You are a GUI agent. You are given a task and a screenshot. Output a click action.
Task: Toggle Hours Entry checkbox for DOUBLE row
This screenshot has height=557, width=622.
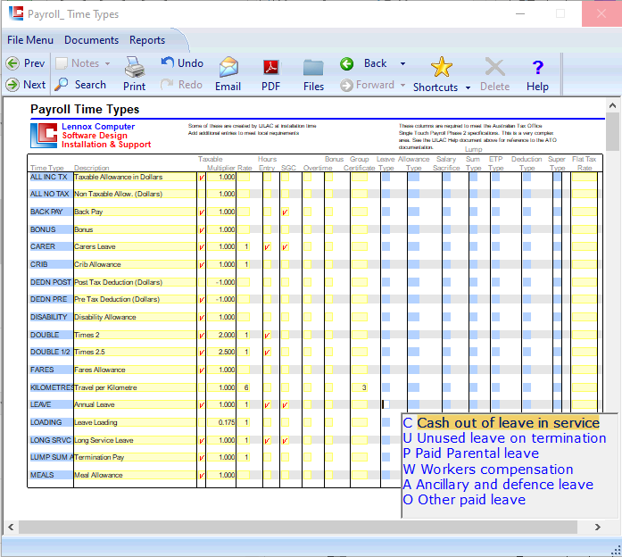click(x=267, y=335)
